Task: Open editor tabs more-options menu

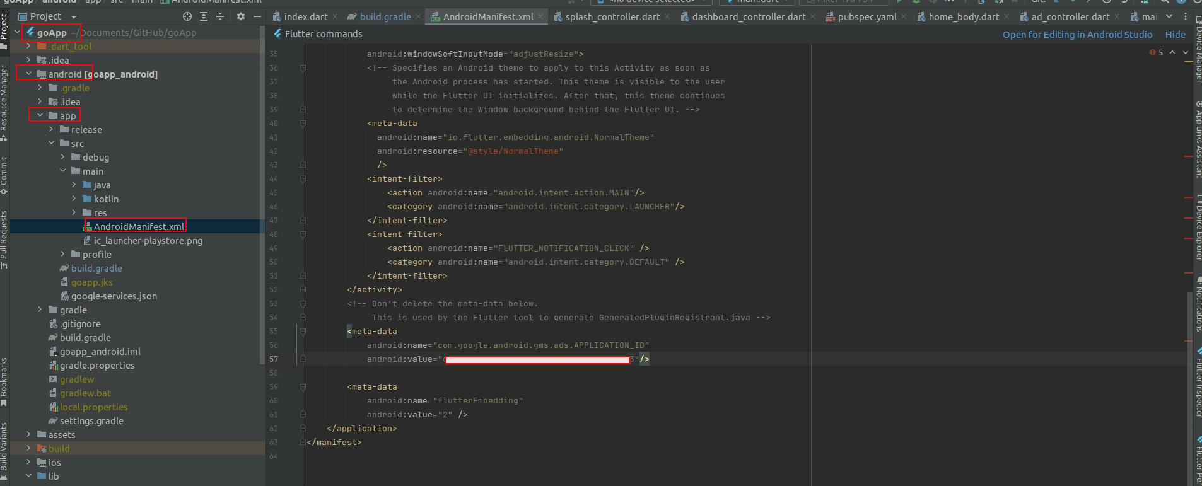Action: point(1186,17)
